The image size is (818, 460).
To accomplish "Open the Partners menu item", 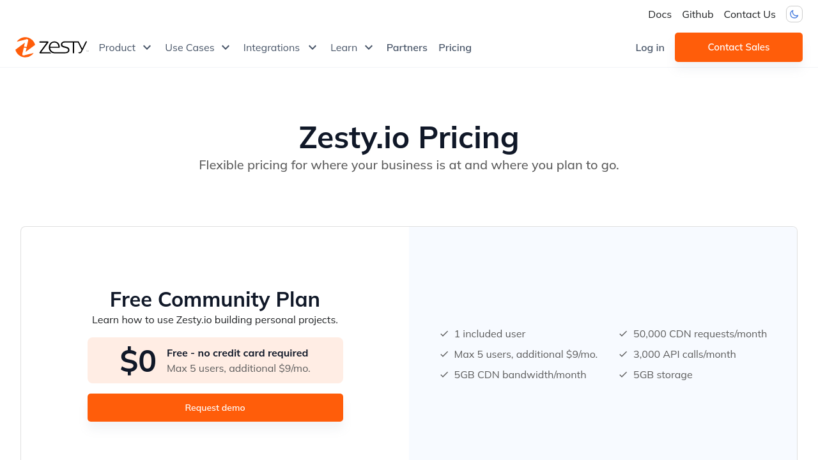I will tap(406, 47).
